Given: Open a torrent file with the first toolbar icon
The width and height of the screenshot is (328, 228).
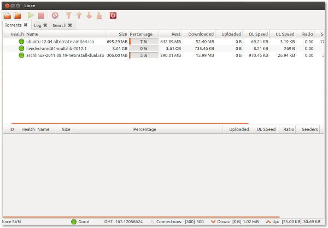Looking at the screenshot, I should 7,15.
